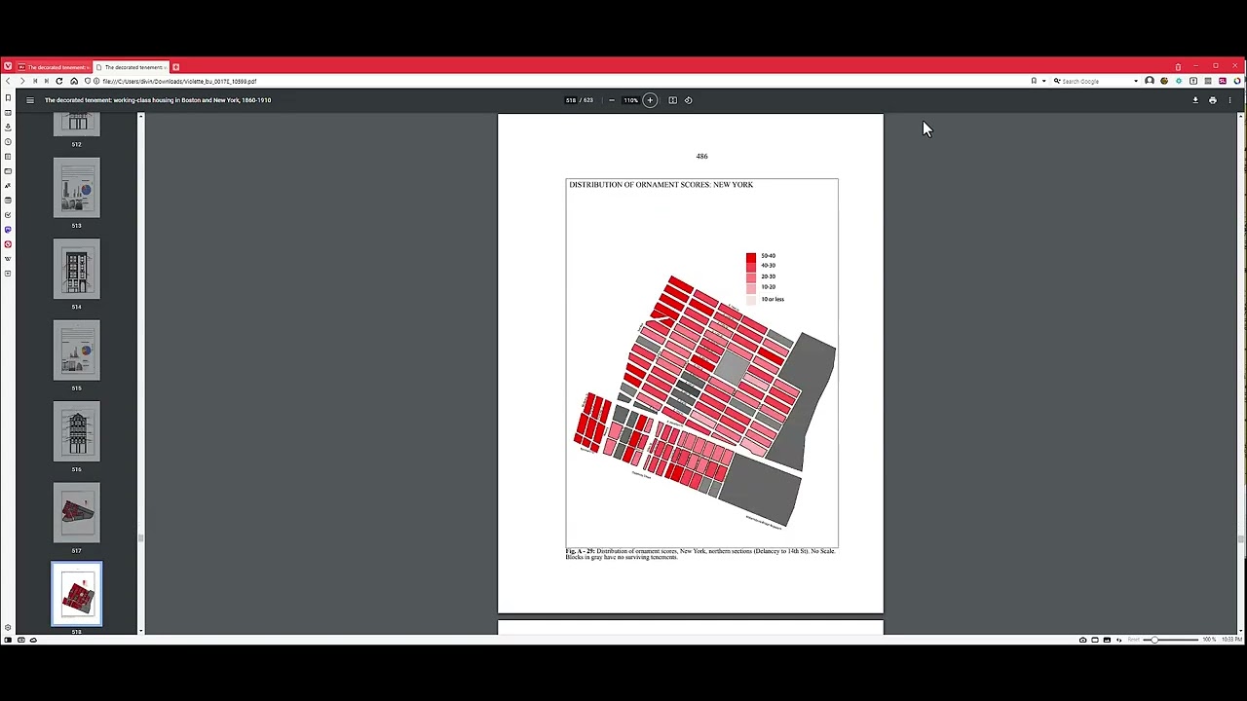Switch to the second 'The decorated tenement' tab
Screen dimensions: 1247x701
[x=132, y=67]
